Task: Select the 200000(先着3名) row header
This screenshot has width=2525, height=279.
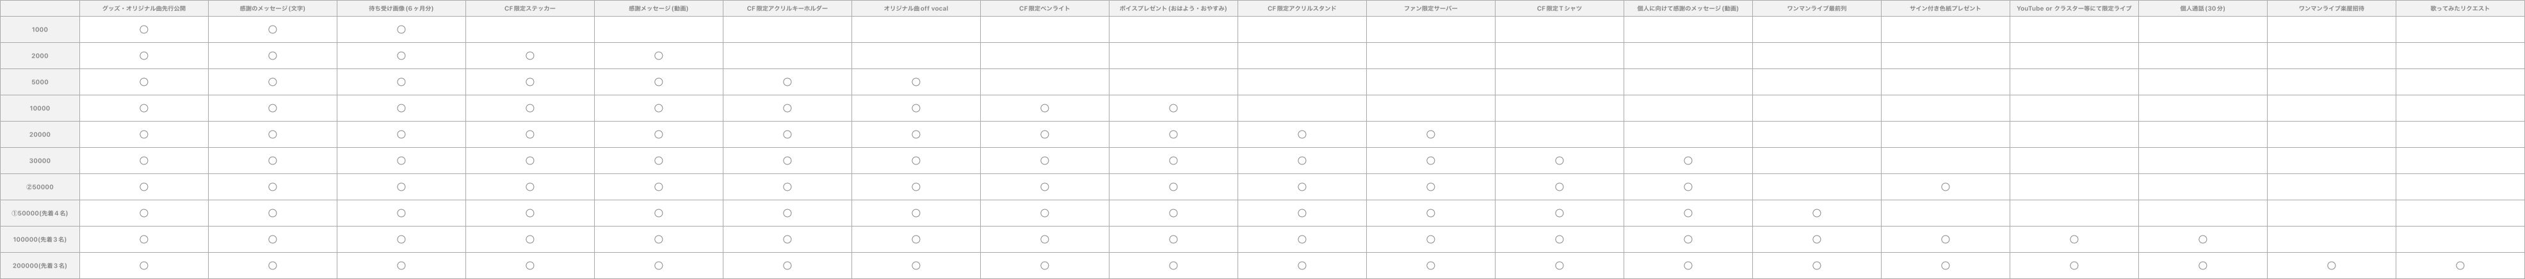Action: [40, 266]
